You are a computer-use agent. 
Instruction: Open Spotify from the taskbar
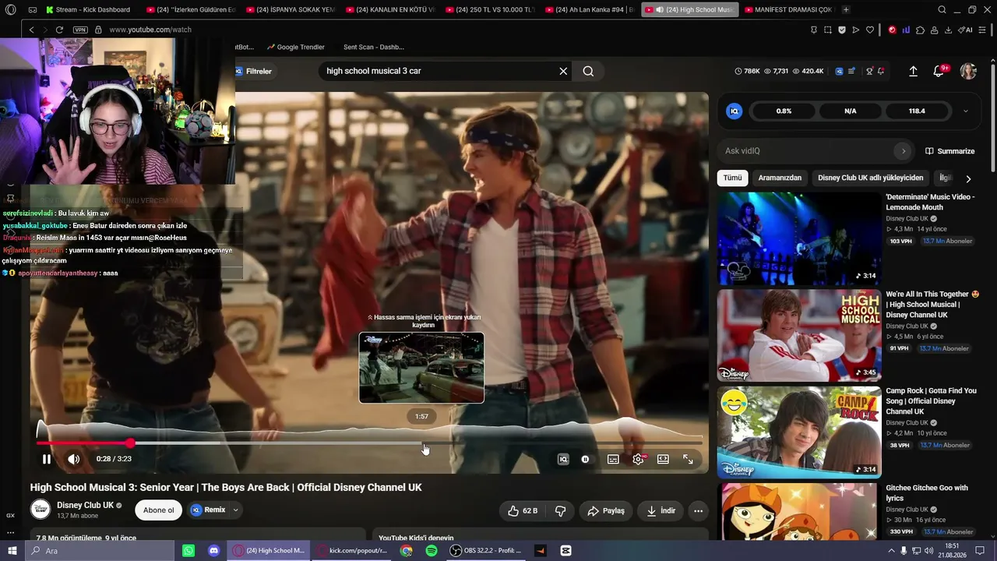coord(432,550)
